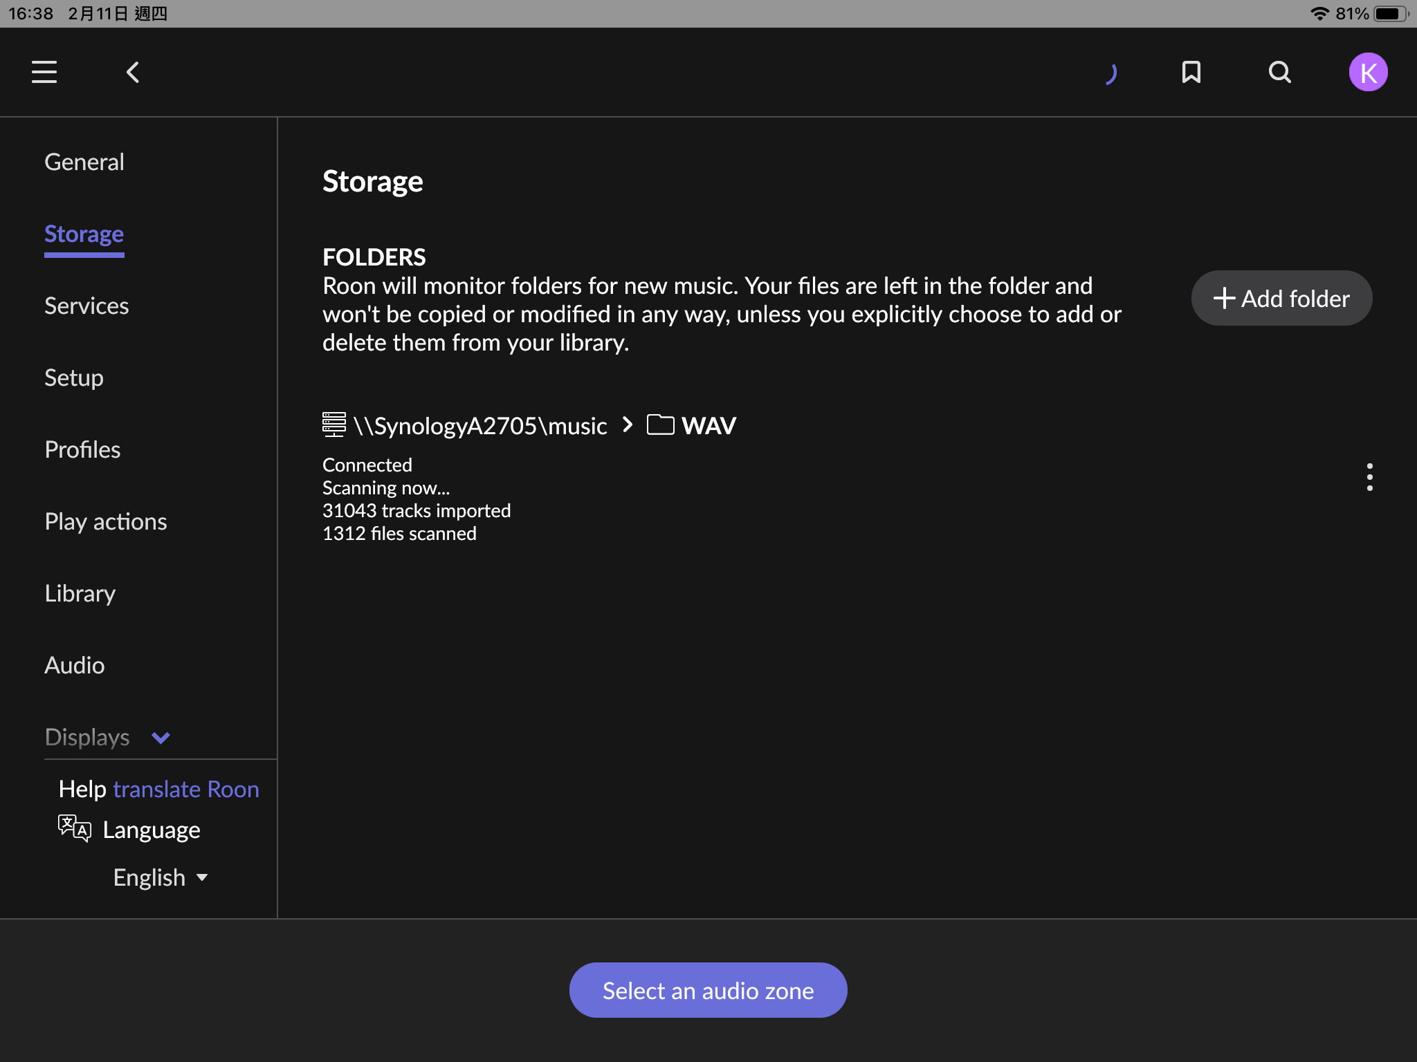Click the Storage page title
The height and width of the screenshot is (1062, 1417).
pos(373,181)
